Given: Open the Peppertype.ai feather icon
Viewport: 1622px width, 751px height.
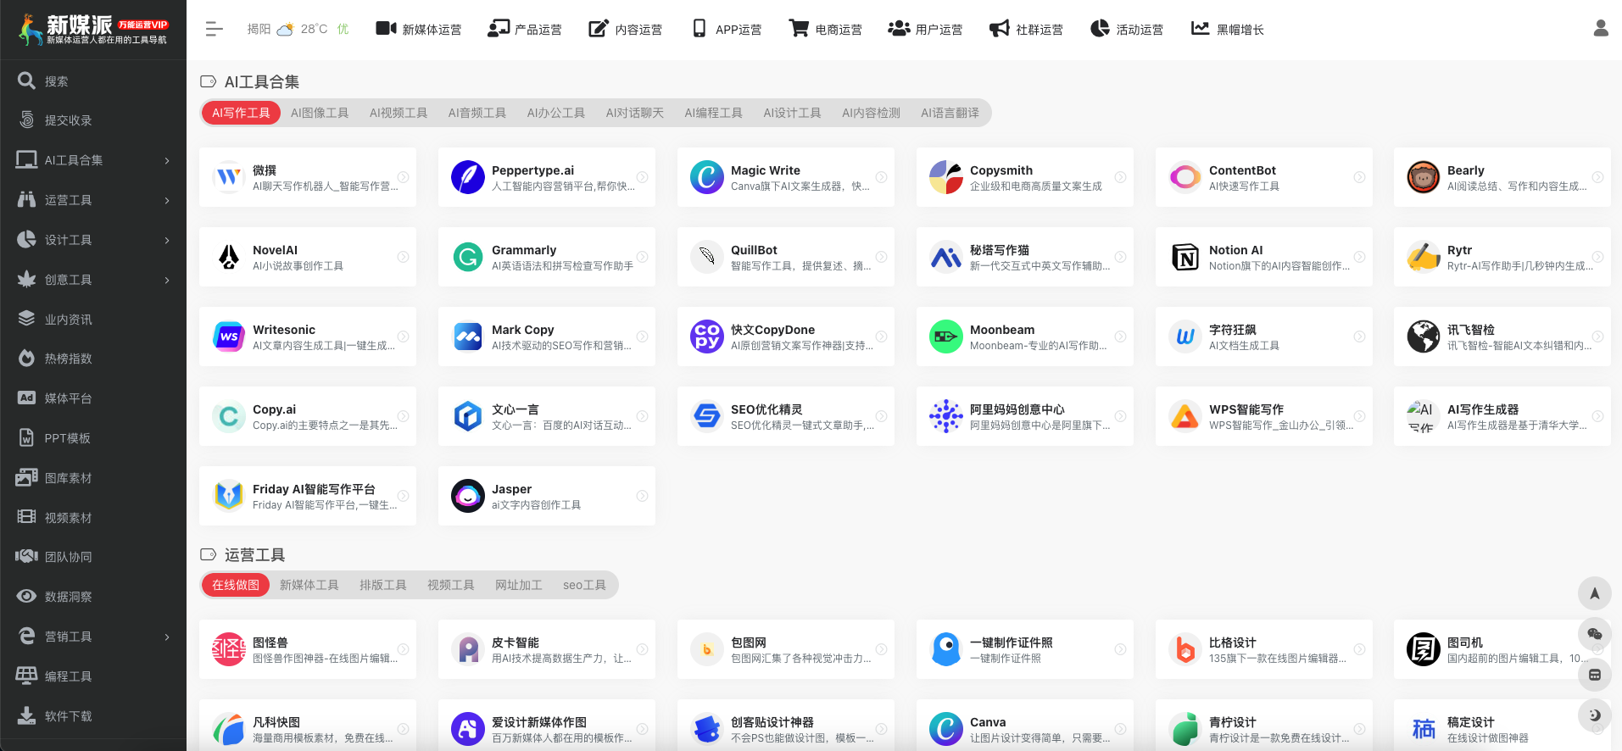Looking at the screenshot, I should (x=467, y=177).
